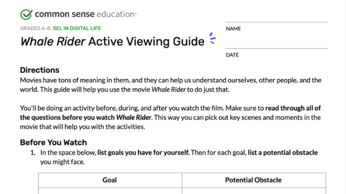Click the "education" word in the header logo
The height and width of the screenshot is (194, 346).
(116, 14)
